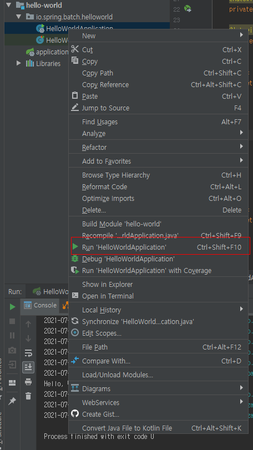This screenshot has height=450, width=253.
Task: Choose Show in Explorer
Action: coord(158,285)
